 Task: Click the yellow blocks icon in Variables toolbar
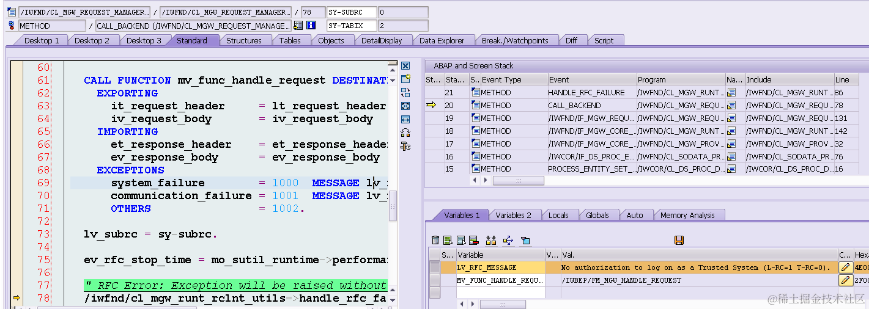point(491,241)
